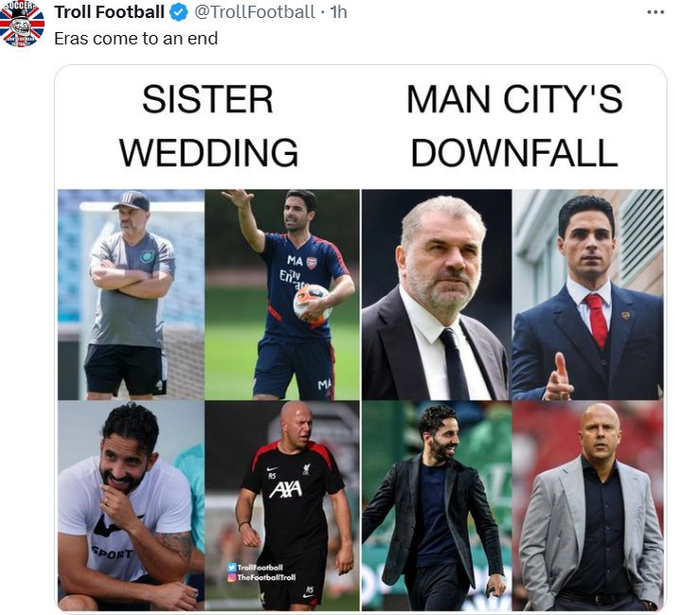The height and width of the screenshot is (615, 675).
Task: Click the MAN CITY'S DOWNFALL heading
Action: click(514, 126)
